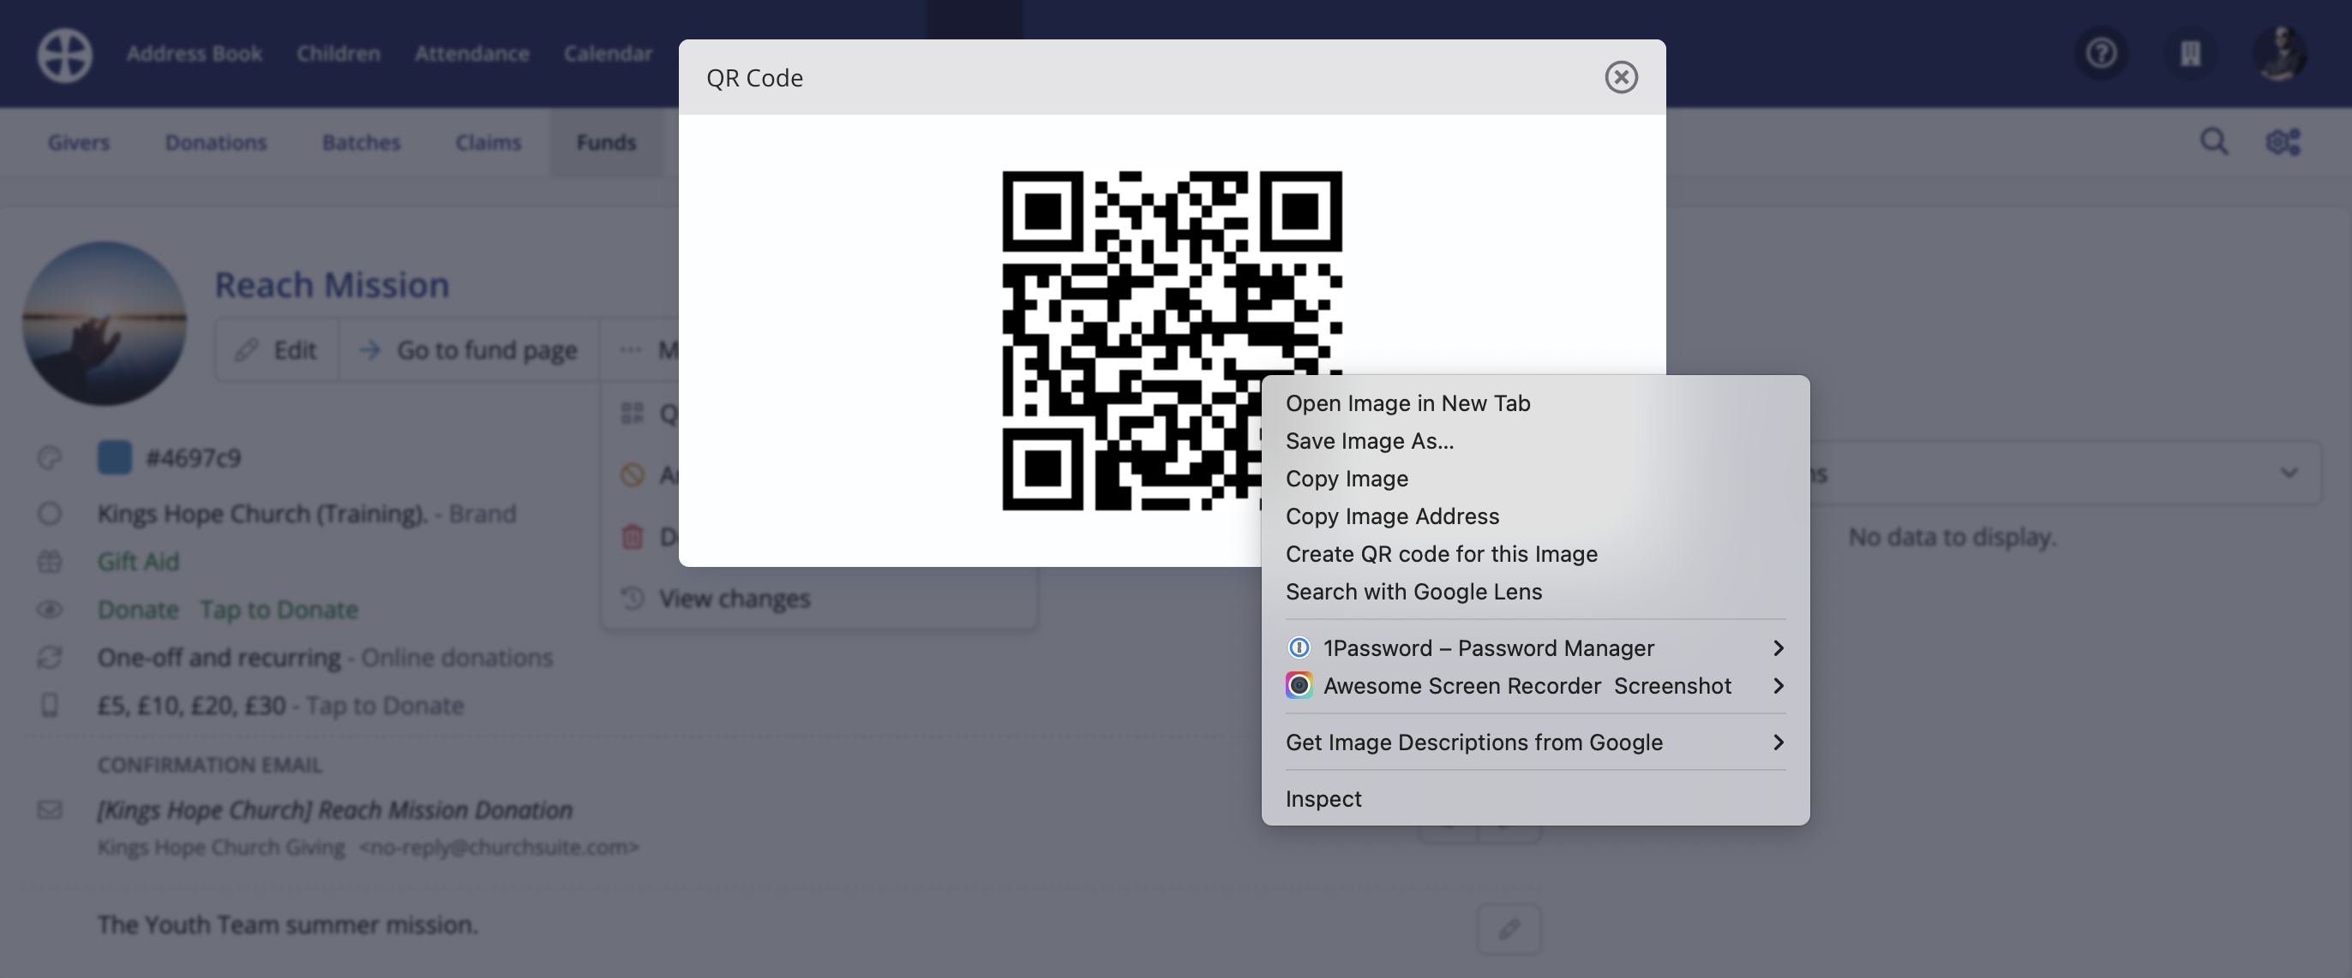
Task: Click the Reach Mission Donation email subject
Action: point(335,810)
